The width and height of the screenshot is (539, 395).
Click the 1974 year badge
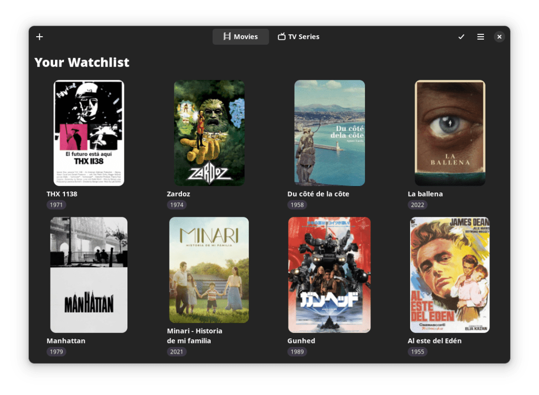[177, 205]
